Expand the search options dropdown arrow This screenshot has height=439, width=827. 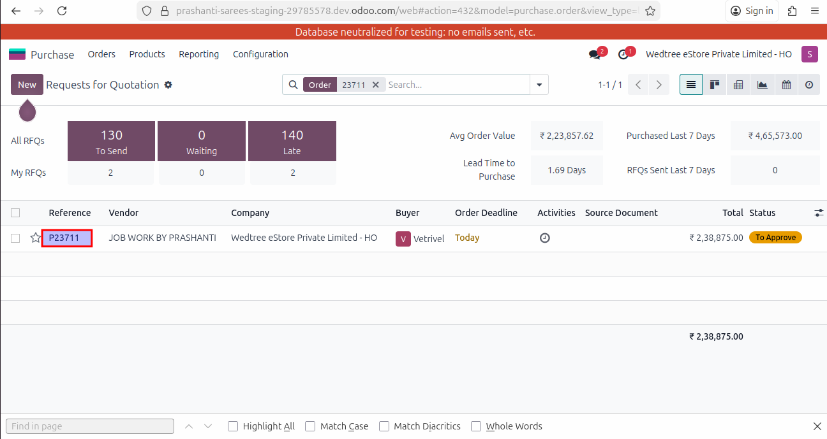(539, 85)
